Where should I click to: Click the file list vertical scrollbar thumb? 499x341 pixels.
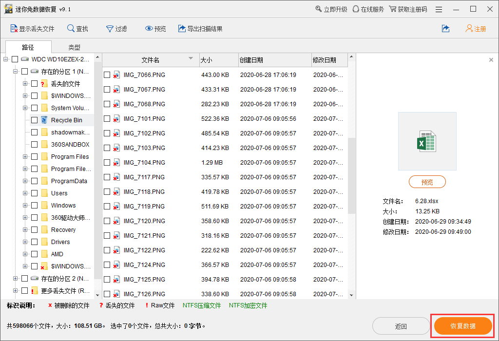click(351, 175)
